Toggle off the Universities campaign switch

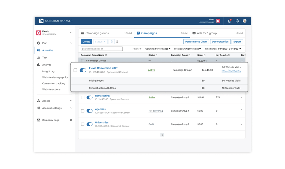pos(89,124)
